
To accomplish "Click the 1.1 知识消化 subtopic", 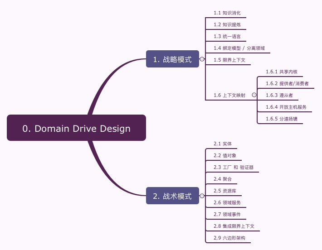I will (227, 13).
